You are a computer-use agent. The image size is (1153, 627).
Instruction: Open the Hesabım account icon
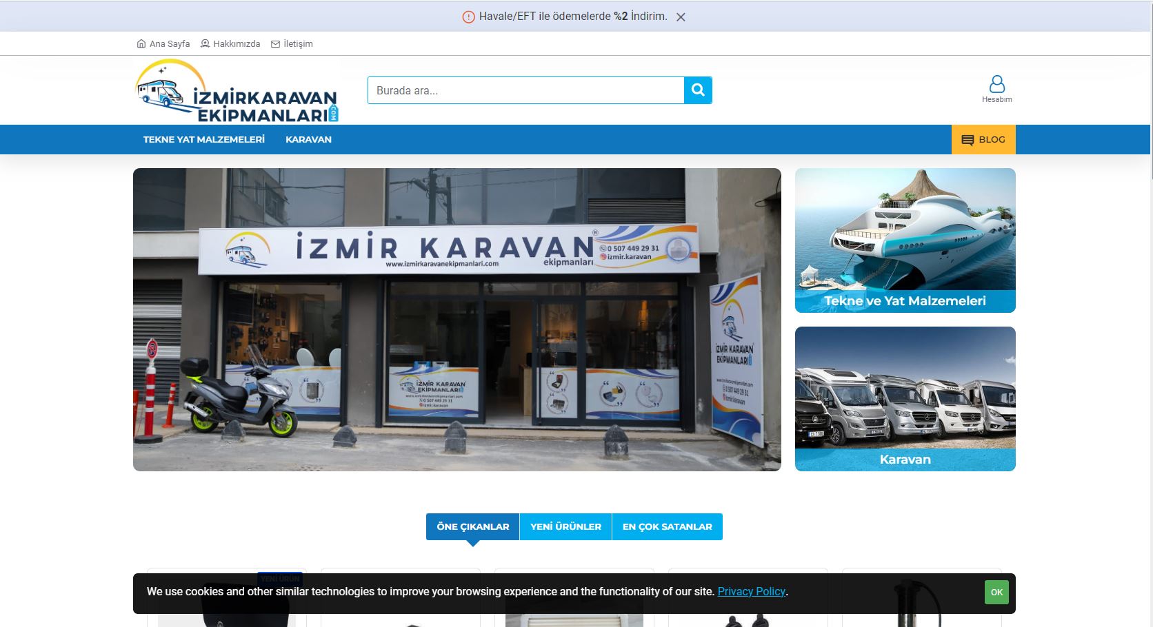click(x=997, y=89)
